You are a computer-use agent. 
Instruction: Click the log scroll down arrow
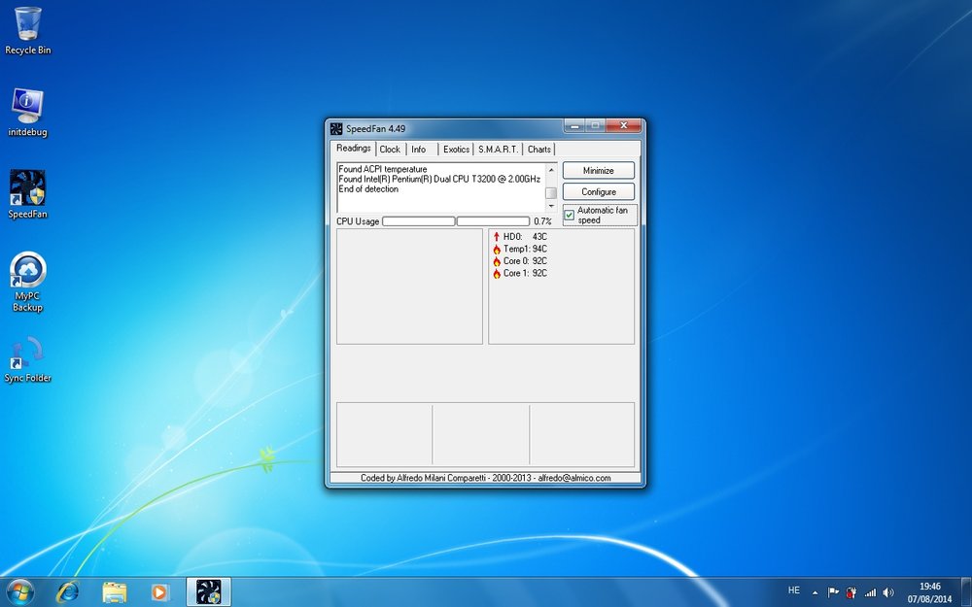pos(551,206)
